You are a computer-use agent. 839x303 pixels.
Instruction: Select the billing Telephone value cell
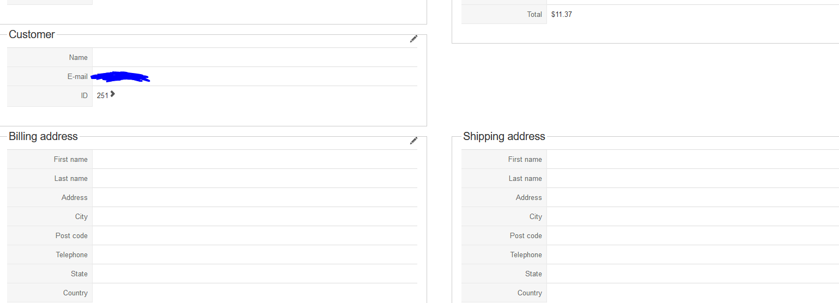tap(254, 255)
